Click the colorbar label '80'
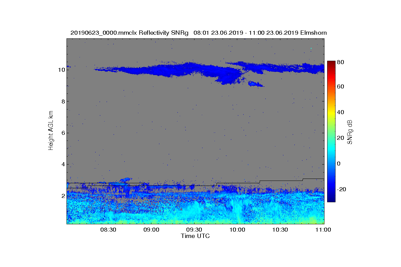This screenshot has width=401, height=267. pos(341,62)
